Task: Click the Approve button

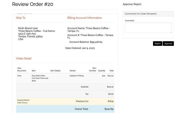Action: [x=168, y=43]
